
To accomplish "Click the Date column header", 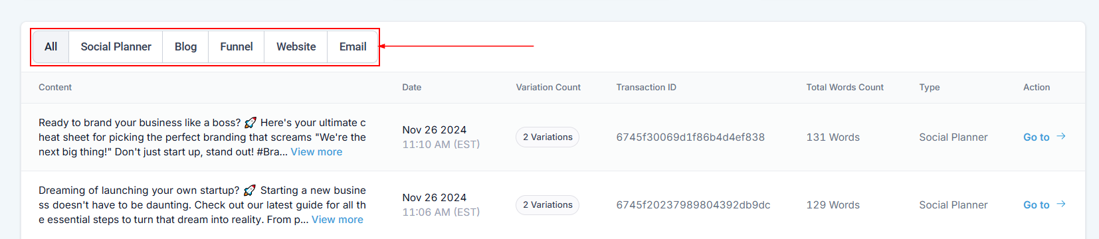I will [x=412, y=88].
